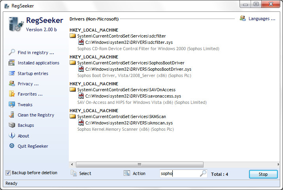Select System\CurrentControlSet\Services\SKMScan entry
Viewport: 283px width, 190px height.
[x=121, y=117]
